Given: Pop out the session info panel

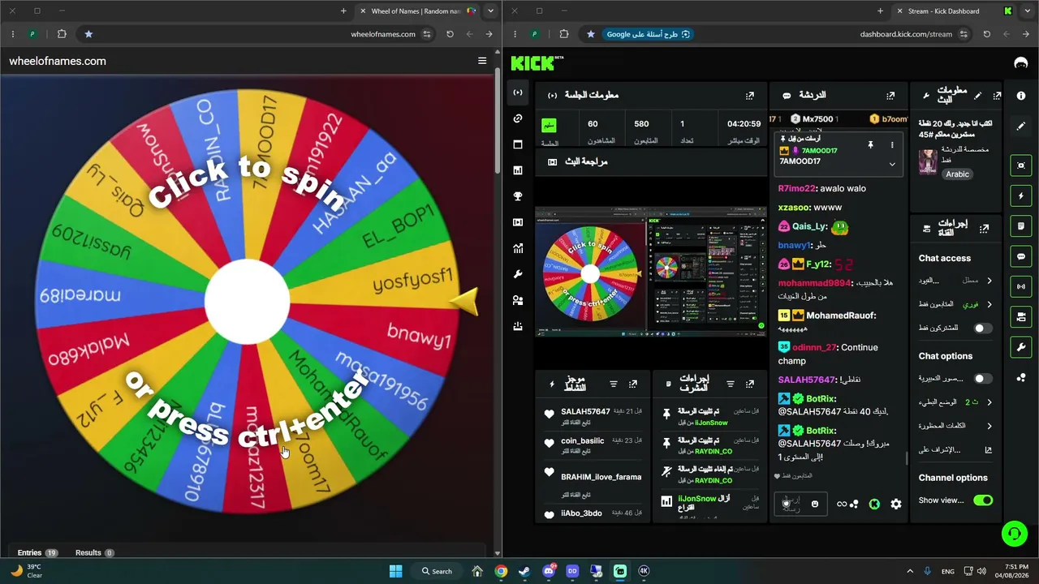Looking at the screenshot, I should tap(749, 96).
